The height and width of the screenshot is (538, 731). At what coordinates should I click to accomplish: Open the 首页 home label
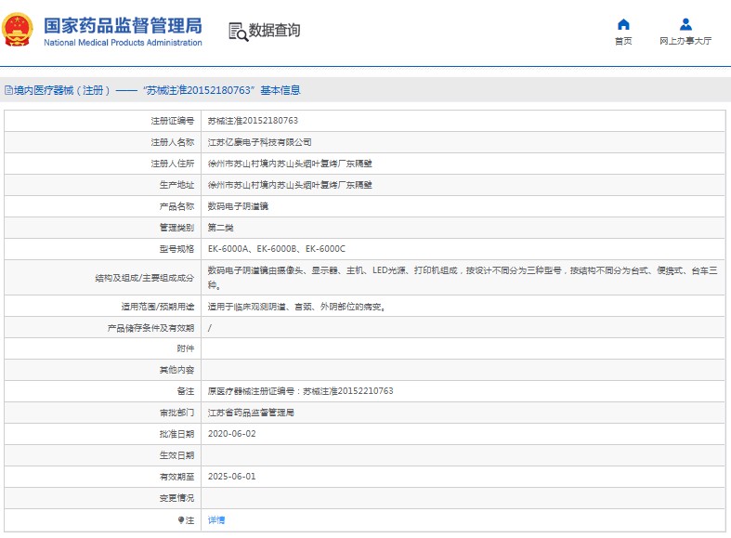[623, 42]
